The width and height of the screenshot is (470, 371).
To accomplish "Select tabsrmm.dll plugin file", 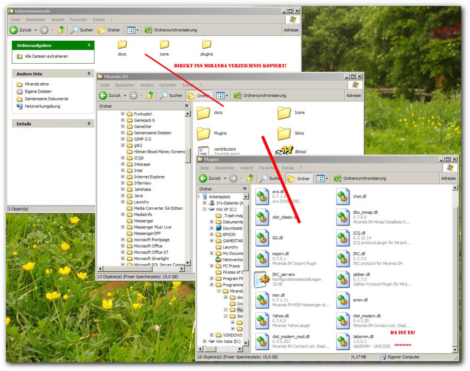I will coord(364,342).
